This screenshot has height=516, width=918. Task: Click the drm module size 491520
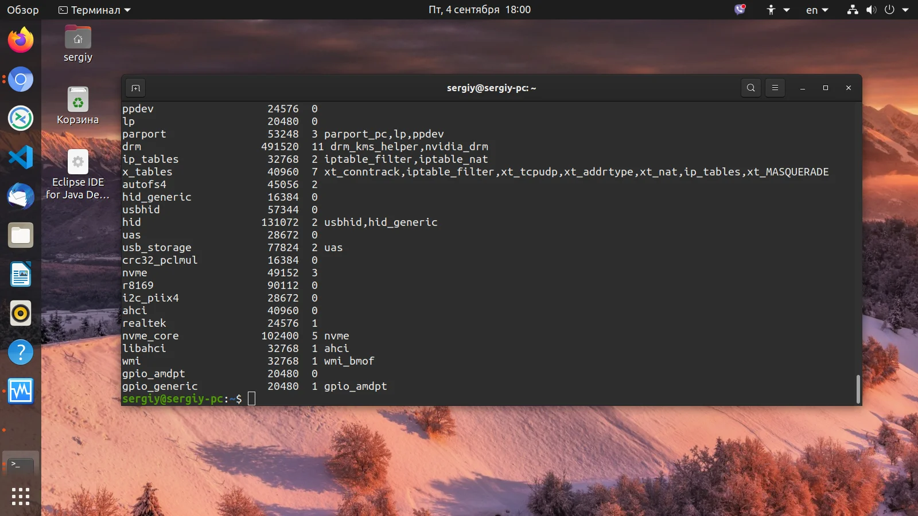pos(280,147)
